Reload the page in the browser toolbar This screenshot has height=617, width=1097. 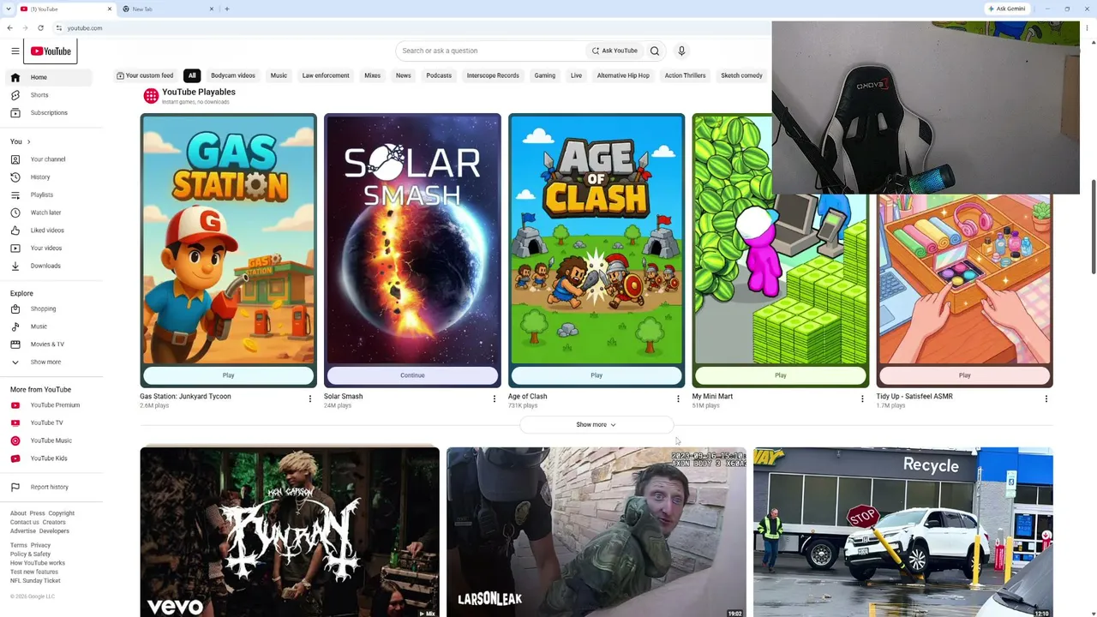[x=40, y=28]
